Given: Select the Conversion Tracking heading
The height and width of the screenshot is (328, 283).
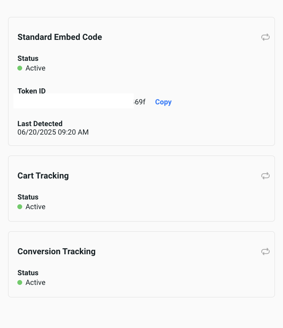Looking at the screenshot, I should click(x=56, y=251).
